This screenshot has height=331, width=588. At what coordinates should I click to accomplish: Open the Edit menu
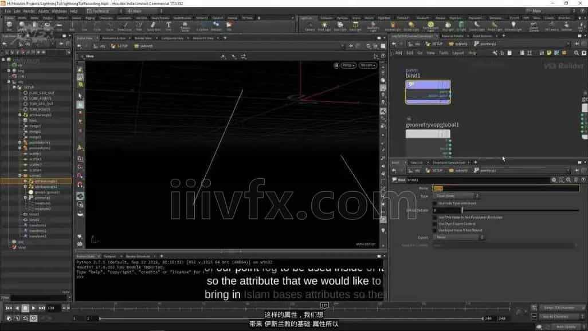[x=17, y=11]
